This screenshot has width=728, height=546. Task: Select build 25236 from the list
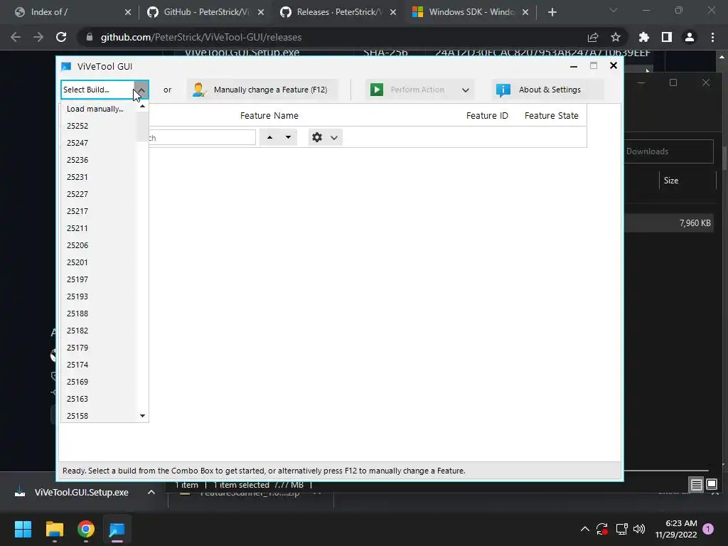(98, 160)
